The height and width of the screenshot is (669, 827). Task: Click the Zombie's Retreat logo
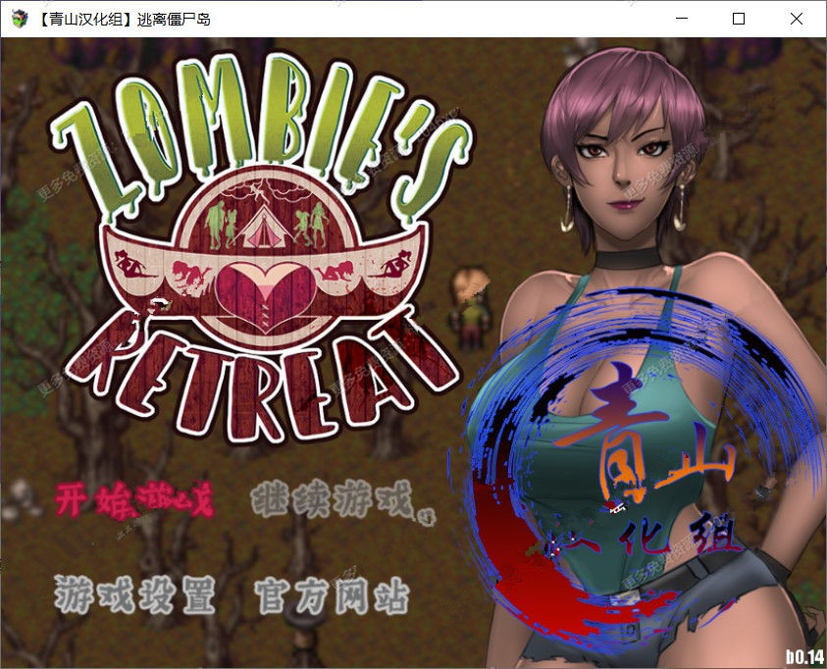[262, 248]
